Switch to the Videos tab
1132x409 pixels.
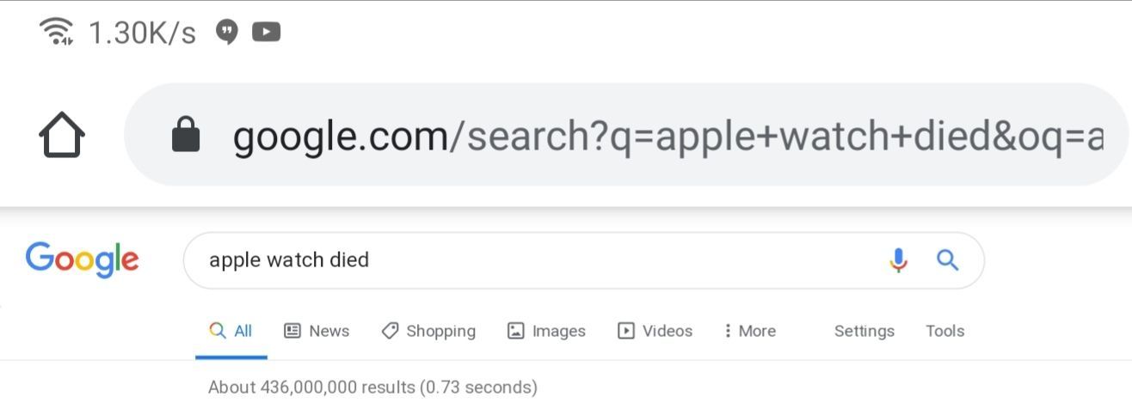point(655,331)
